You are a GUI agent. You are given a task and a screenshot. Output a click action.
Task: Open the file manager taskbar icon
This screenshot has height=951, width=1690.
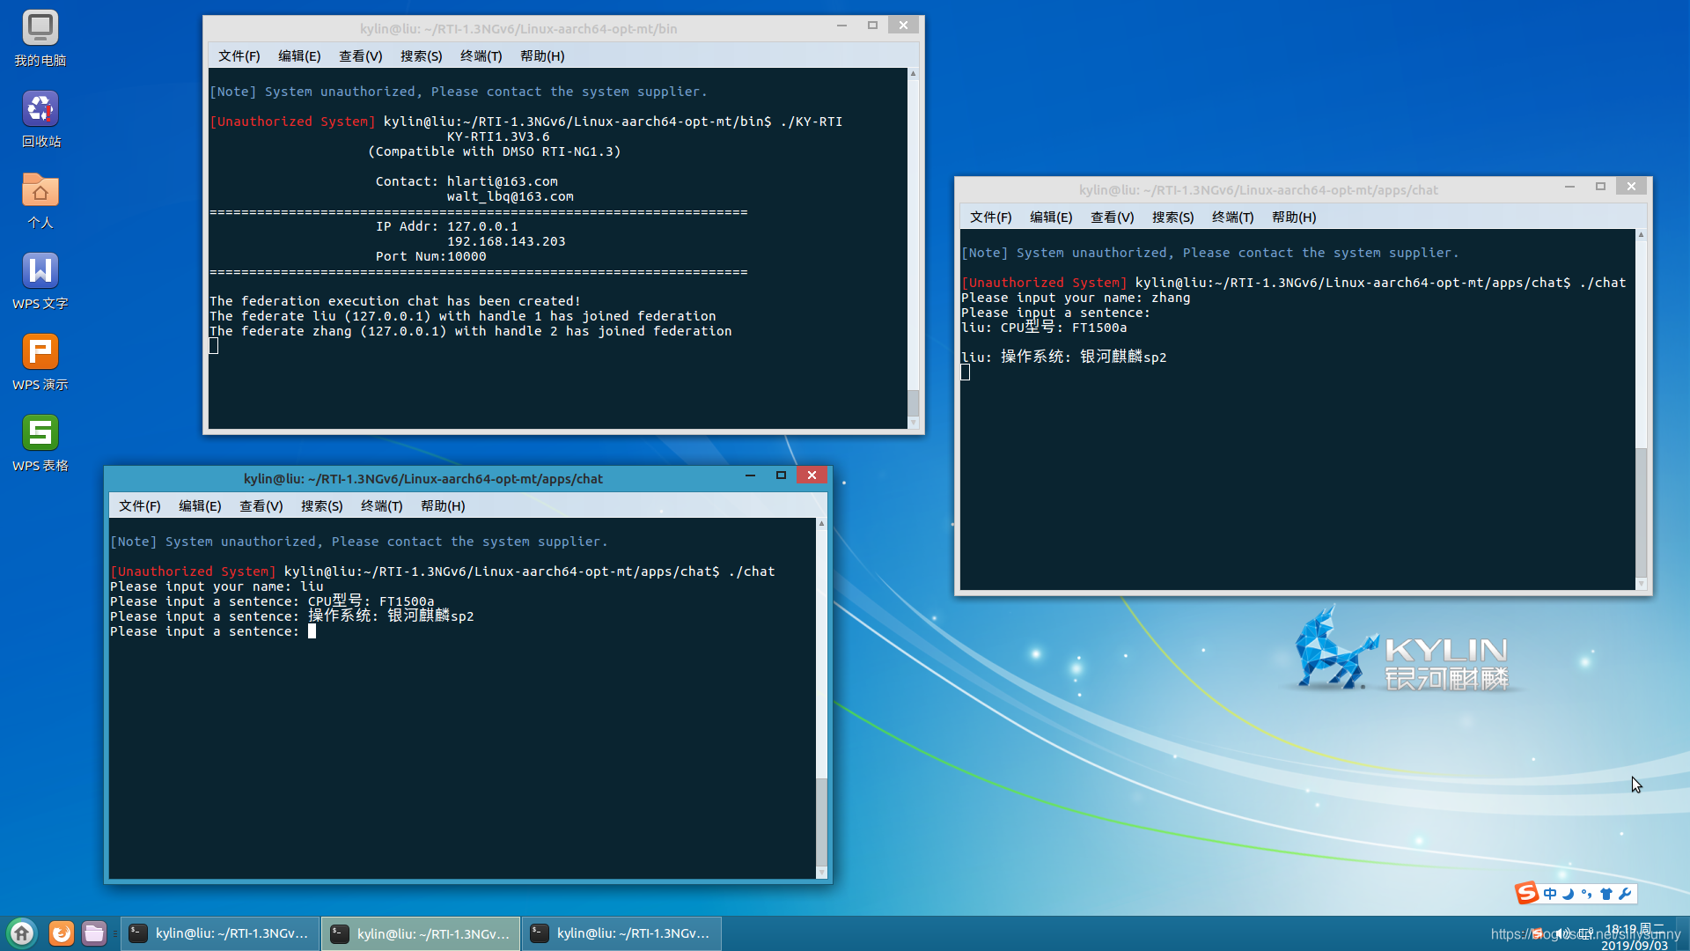pos(94,933)
